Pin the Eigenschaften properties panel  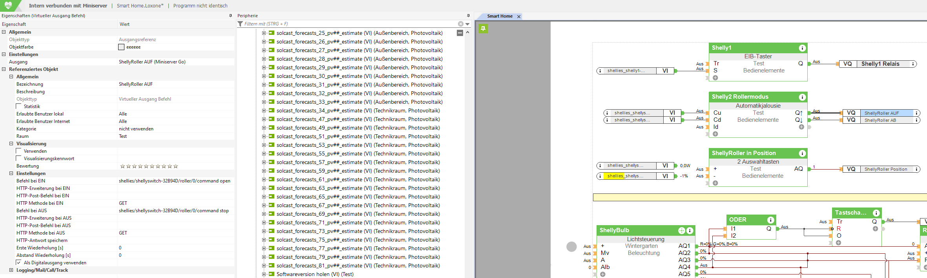coord(230,16)
